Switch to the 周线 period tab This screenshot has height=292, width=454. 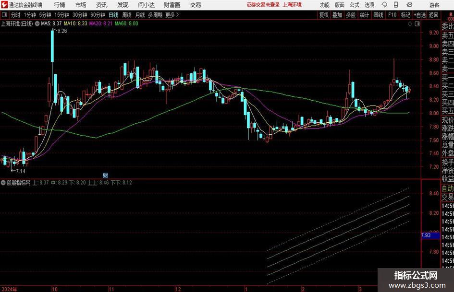click(127, 15)
